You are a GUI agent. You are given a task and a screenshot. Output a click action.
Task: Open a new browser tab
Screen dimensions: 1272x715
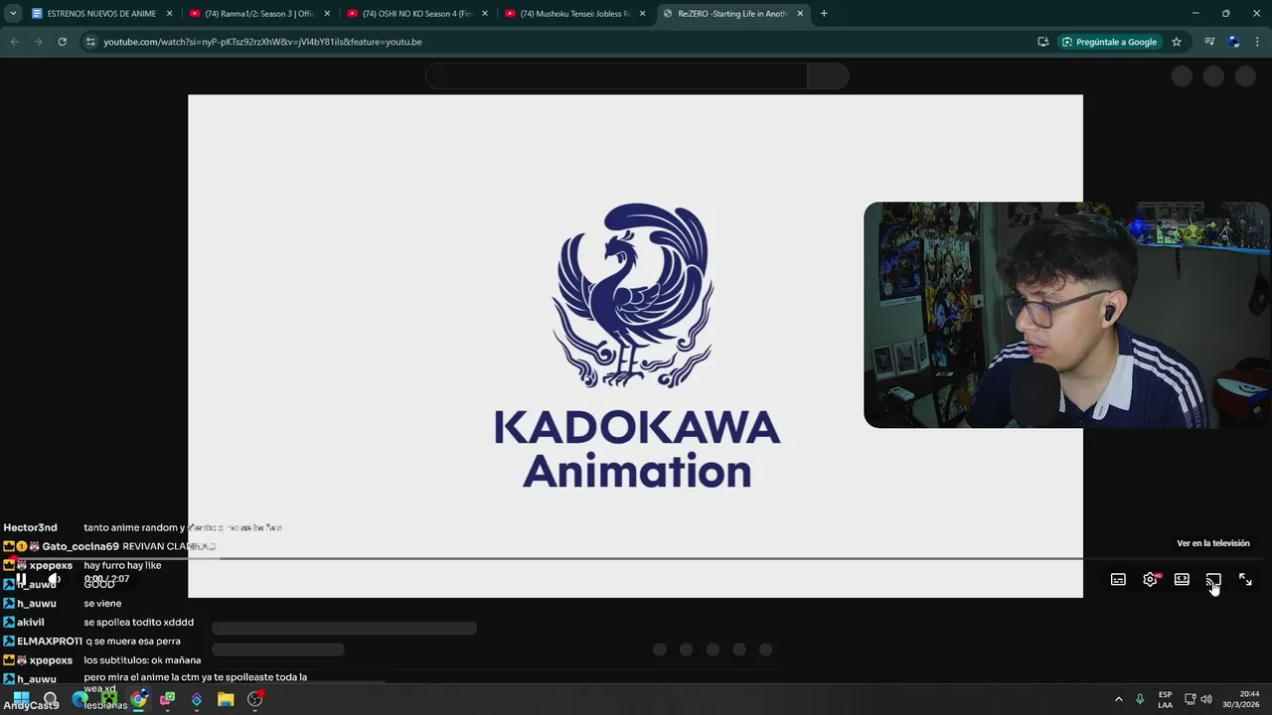point(824,14)
